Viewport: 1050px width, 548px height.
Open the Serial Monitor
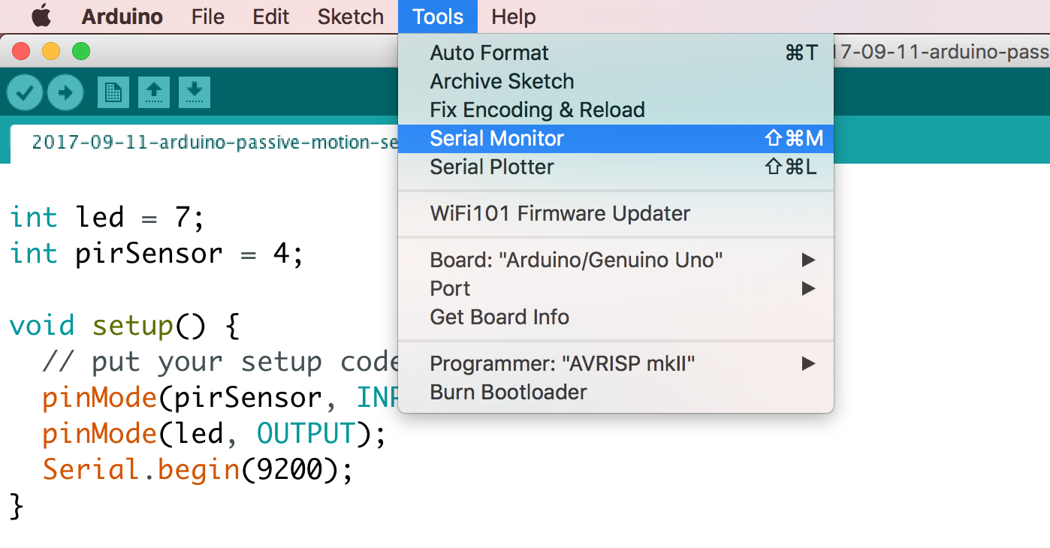(616, 138)
